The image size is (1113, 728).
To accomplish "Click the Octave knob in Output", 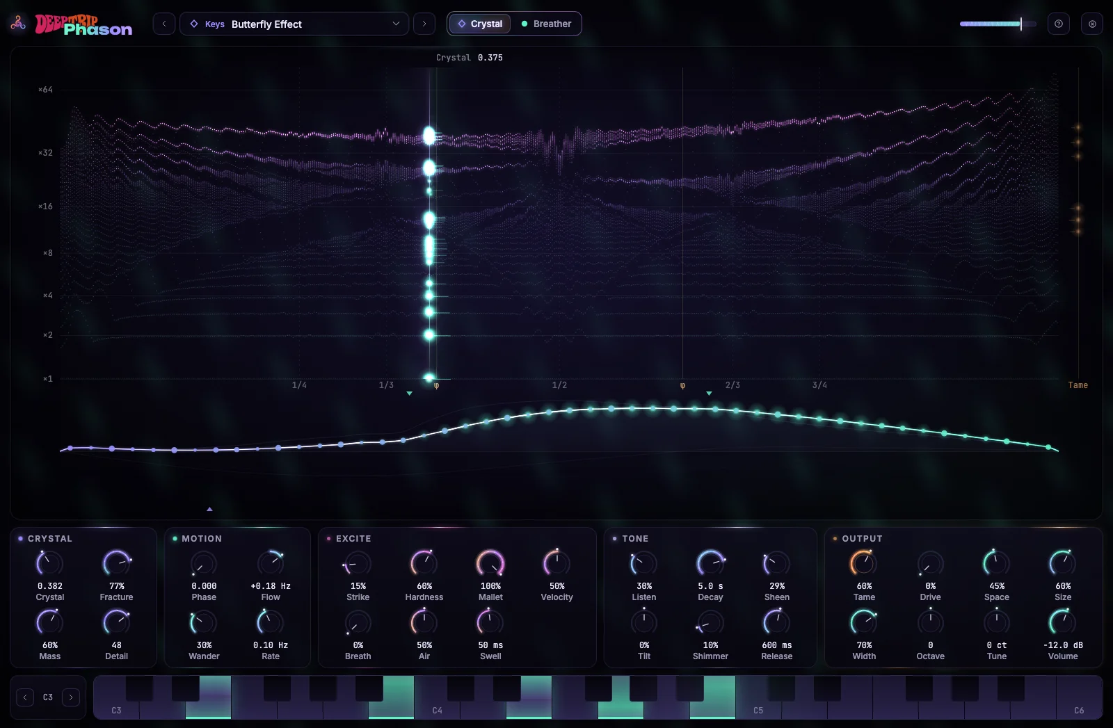I will [930, 622].
